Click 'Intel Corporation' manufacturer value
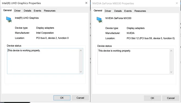The height and width of the screenshot is (103, 181). tap(45, 33)
